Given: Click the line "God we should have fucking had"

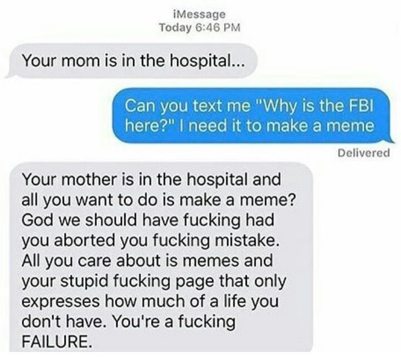Looking at the screenshot, I should point(148,220).
